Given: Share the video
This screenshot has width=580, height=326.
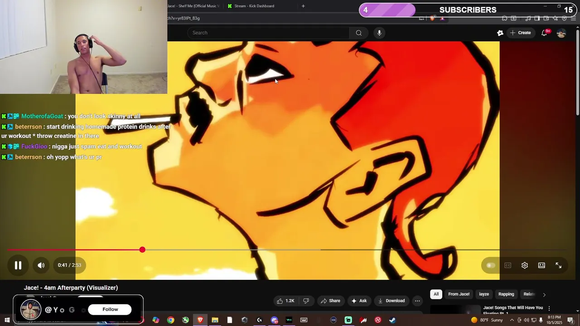Looking at the screenshot, I should tap(330, 301).
